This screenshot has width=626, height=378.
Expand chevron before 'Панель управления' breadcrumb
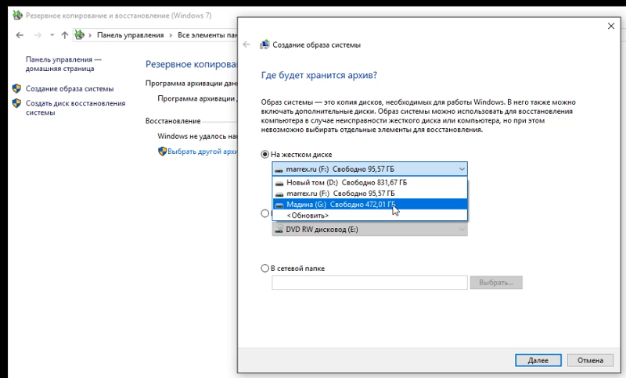click(90, 35)
